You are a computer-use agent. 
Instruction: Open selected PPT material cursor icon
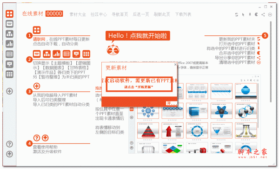click(243, 14)
